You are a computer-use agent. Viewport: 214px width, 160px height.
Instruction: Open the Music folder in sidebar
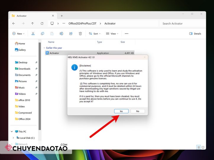pyautogui.click(x=20, y=88)
